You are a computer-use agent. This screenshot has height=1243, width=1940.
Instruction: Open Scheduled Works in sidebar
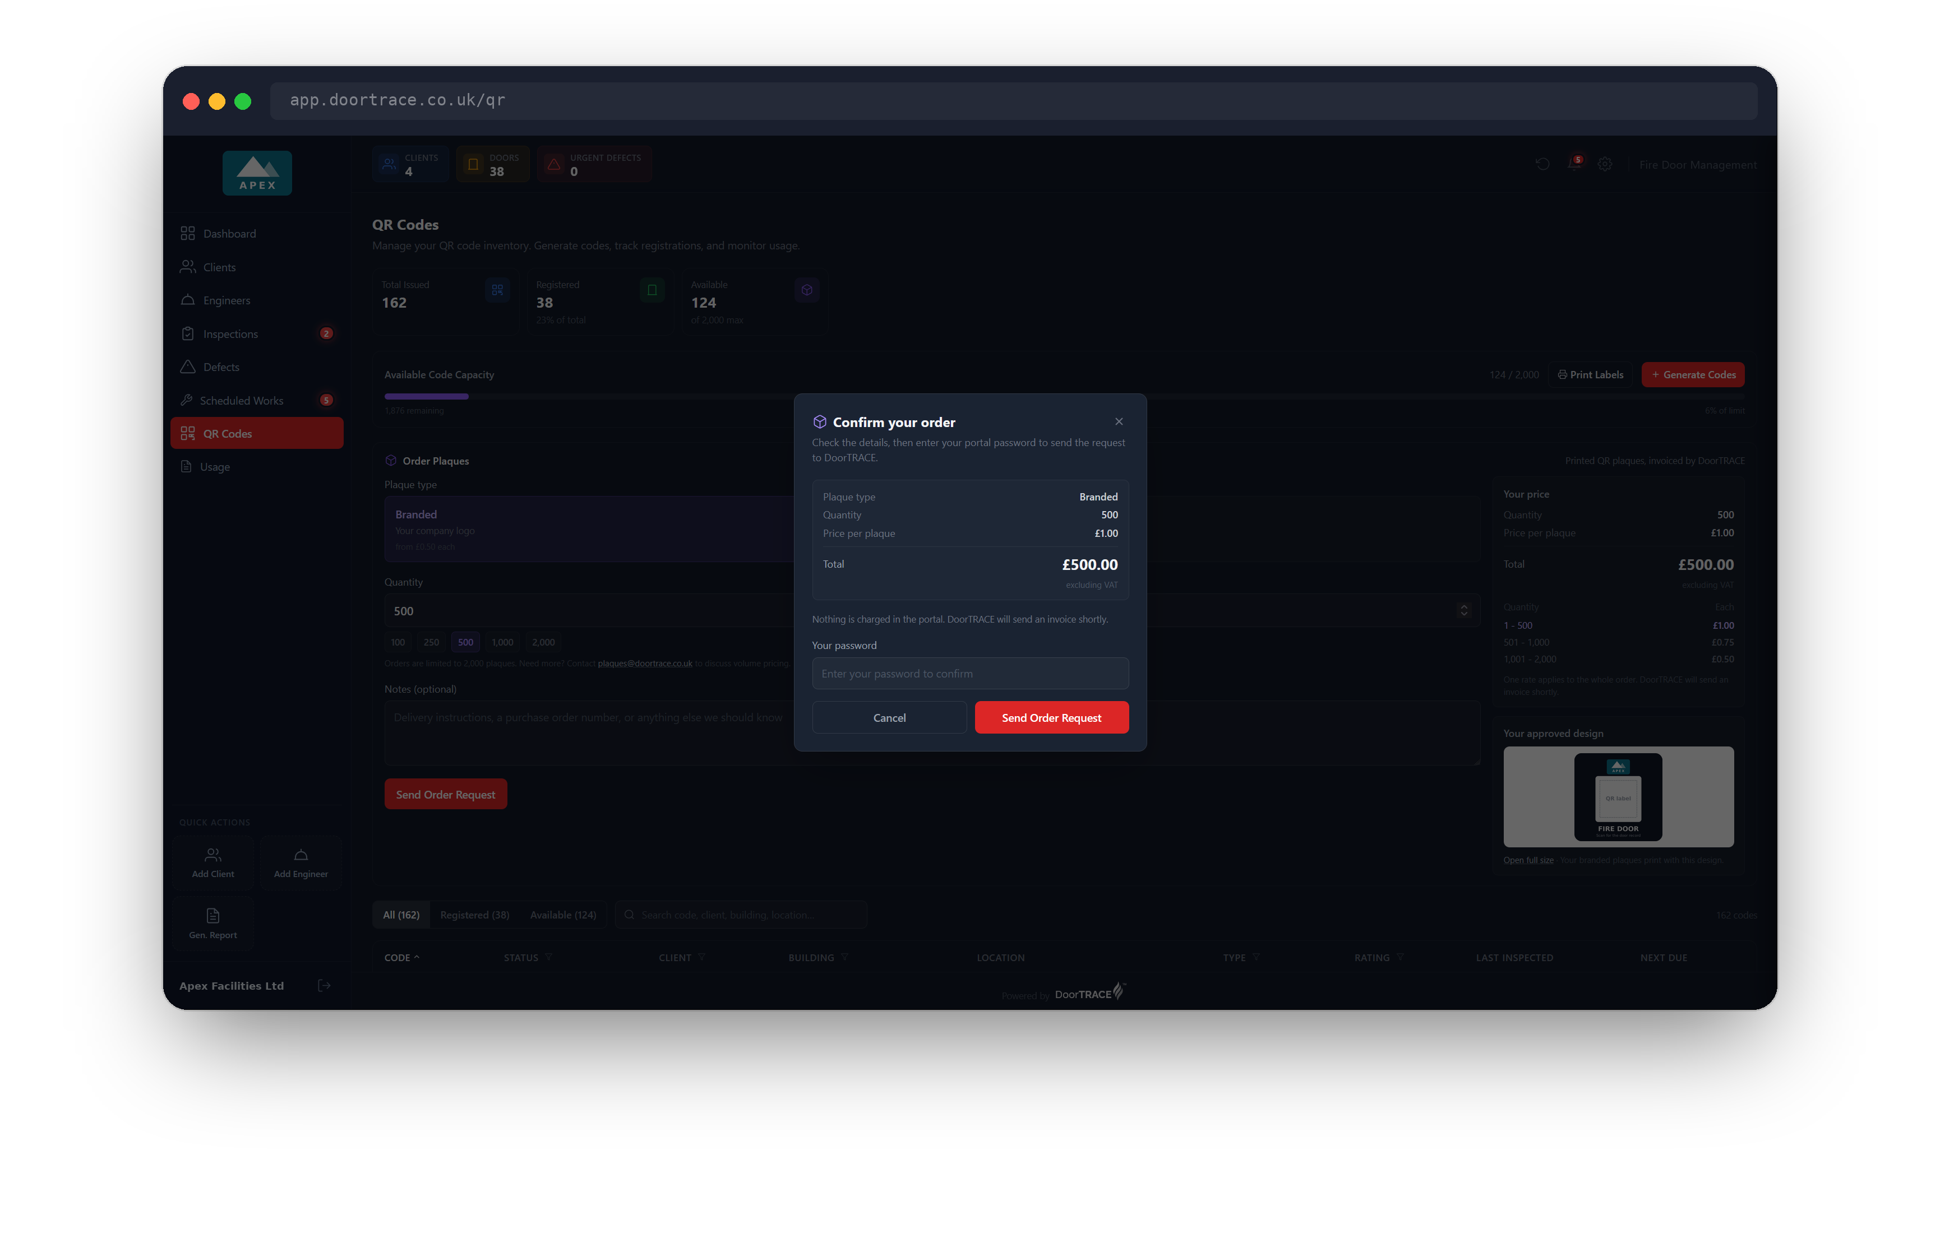[x=257, y=400]
